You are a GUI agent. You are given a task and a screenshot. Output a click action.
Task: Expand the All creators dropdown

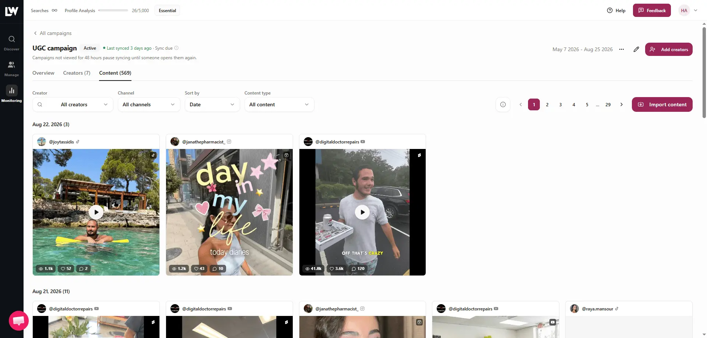point(73,104)
